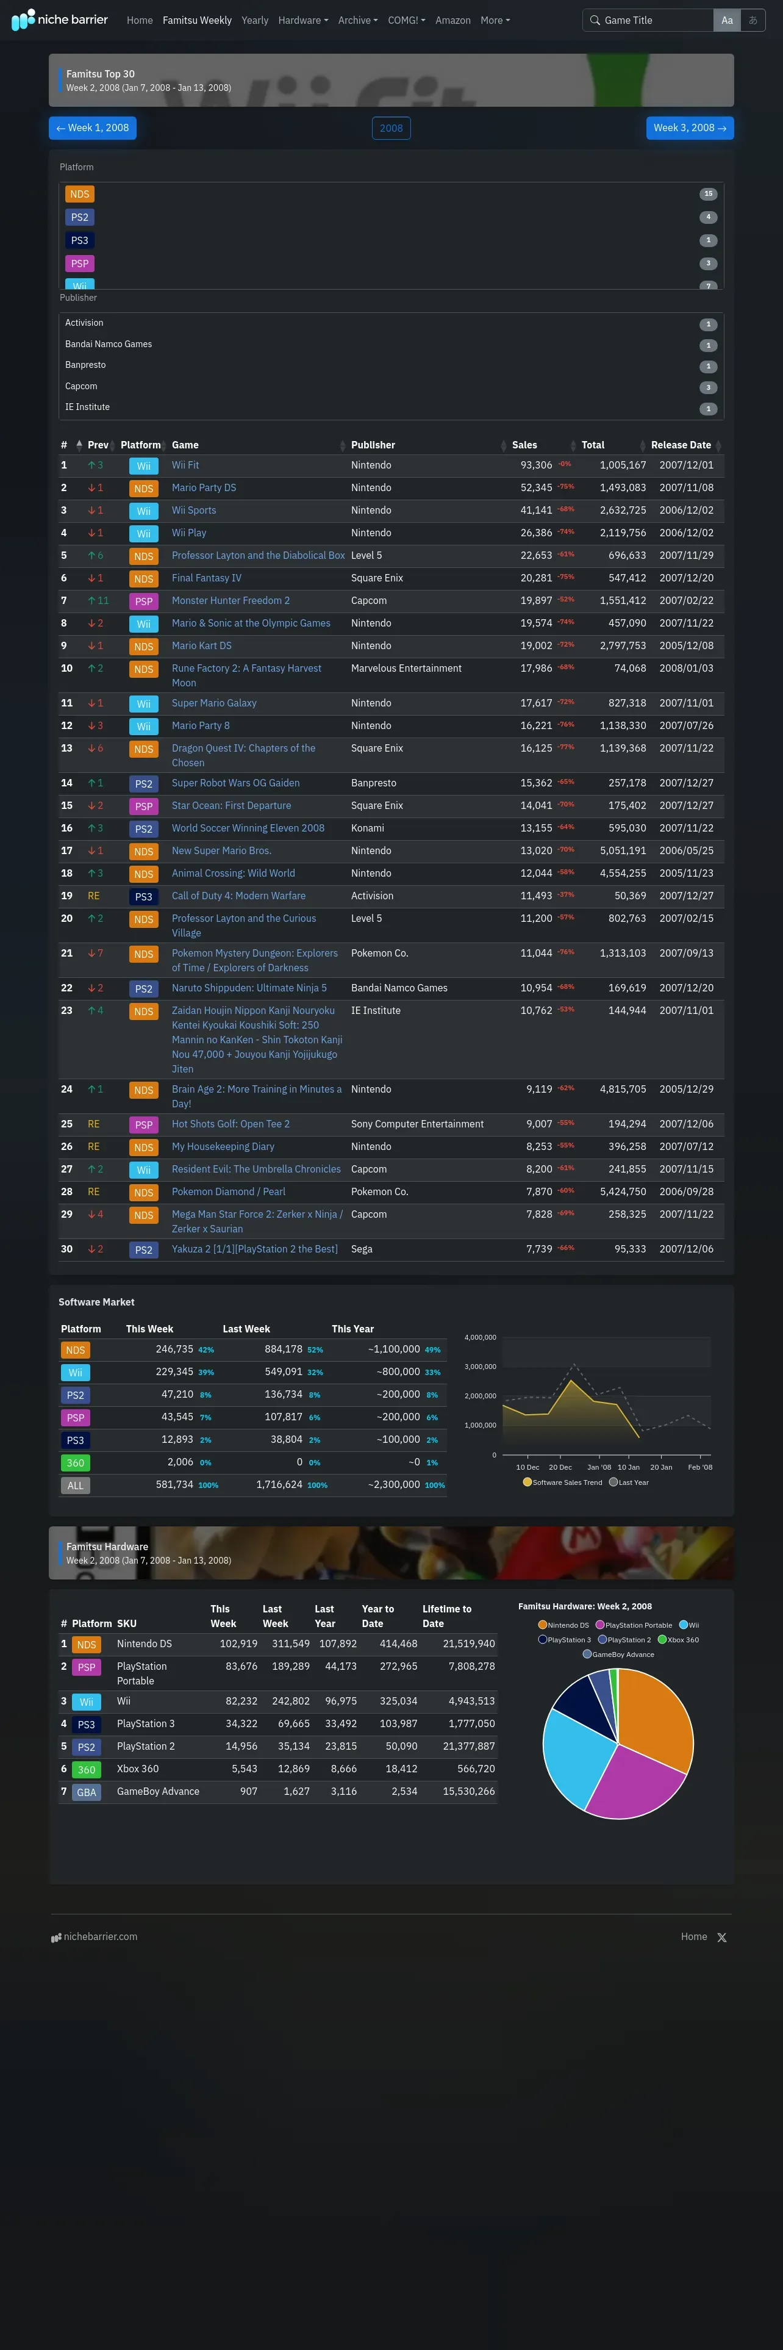
Task: Sort by the Prev column header
Action: tap(101, 445)
